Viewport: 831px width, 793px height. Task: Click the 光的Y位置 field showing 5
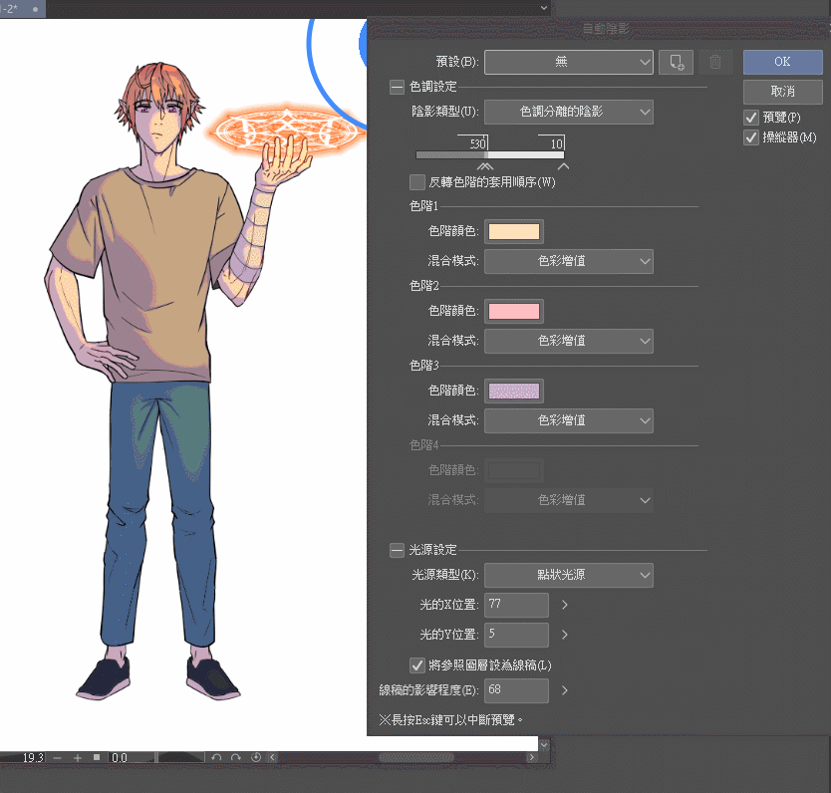pyautogui.click(x=516, y=635)
